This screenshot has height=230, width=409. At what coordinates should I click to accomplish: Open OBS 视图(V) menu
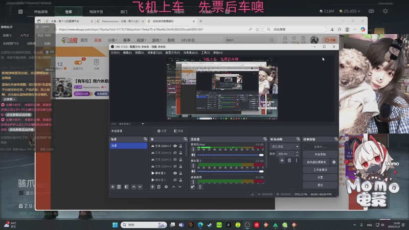click(x=140, y=53)
